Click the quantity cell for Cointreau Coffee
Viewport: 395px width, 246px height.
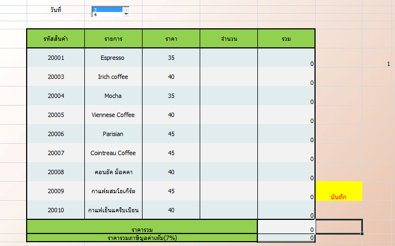point(229,153)
